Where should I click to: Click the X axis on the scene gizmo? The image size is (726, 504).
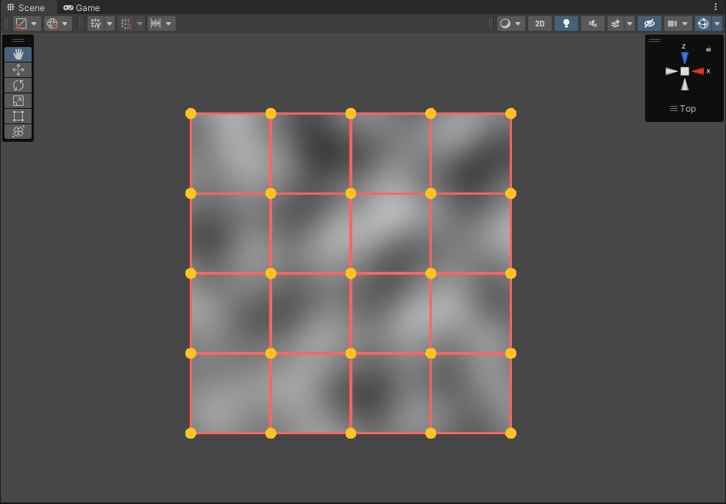(700, 71)
